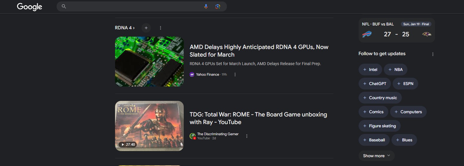Open options menu for Yahoo Finance article
Image resolution: width=464 pixels, height=166 pixels.
235,74
